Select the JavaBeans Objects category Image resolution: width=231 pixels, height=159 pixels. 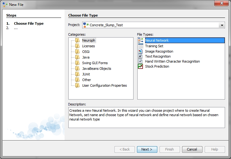(97, 69)
